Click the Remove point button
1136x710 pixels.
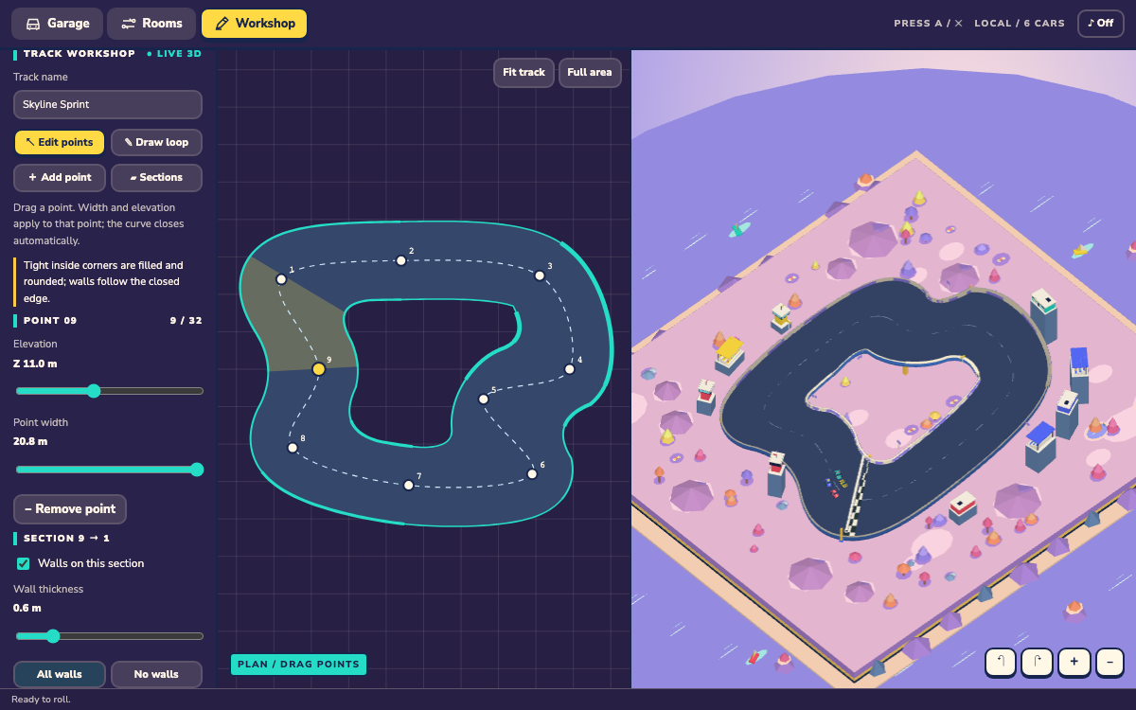coord(70,508)
